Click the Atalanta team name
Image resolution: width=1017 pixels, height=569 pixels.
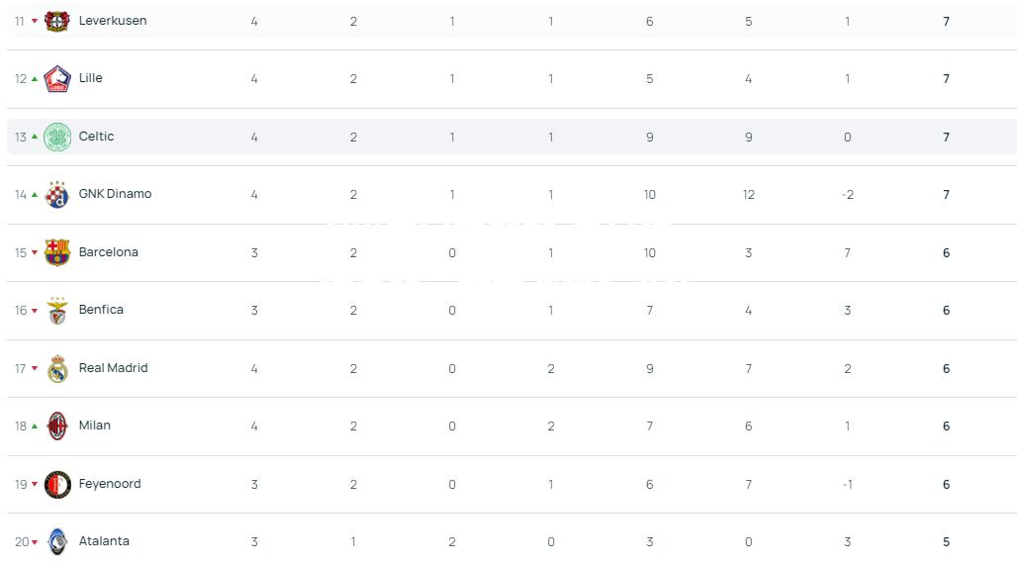tap(104, 541)
